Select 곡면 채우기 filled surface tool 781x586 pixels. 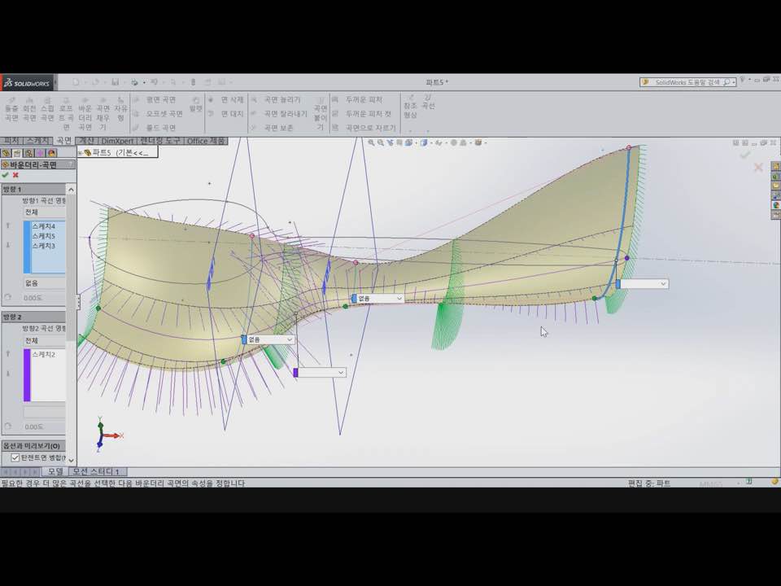tap(103, 114)
